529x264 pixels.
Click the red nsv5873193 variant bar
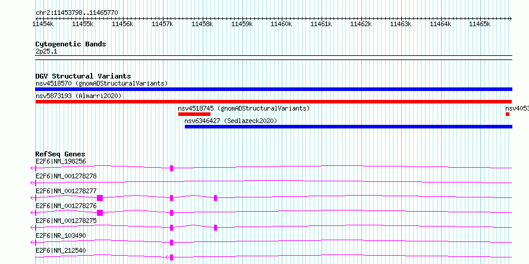pos(273,102)
